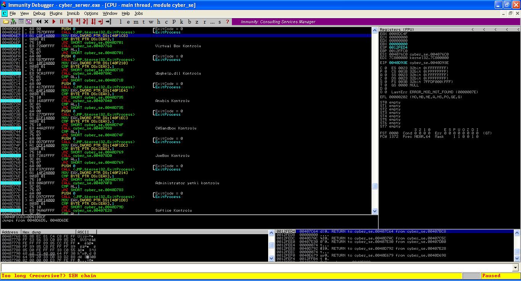
Task: Select the ESP 0012FED4 register row
Action: tap(394, 47)
